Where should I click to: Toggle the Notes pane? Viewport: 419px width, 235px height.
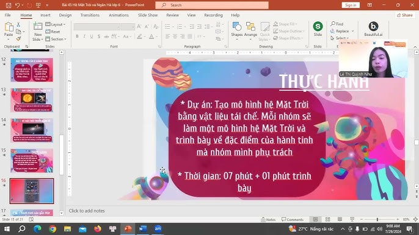268,220
